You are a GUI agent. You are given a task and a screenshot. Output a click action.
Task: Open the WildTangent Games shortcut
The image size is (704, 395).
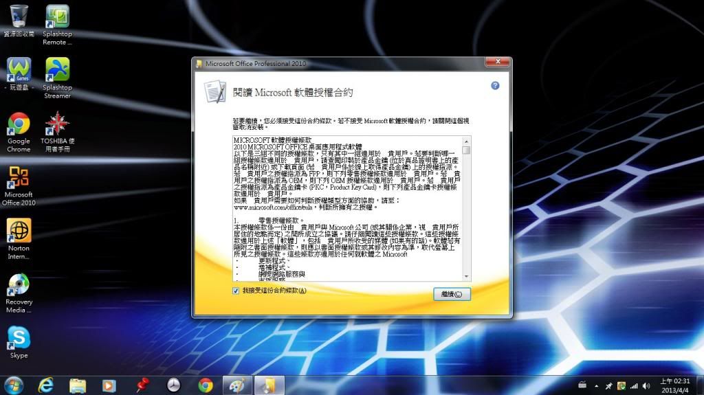(x=19, y=74)
